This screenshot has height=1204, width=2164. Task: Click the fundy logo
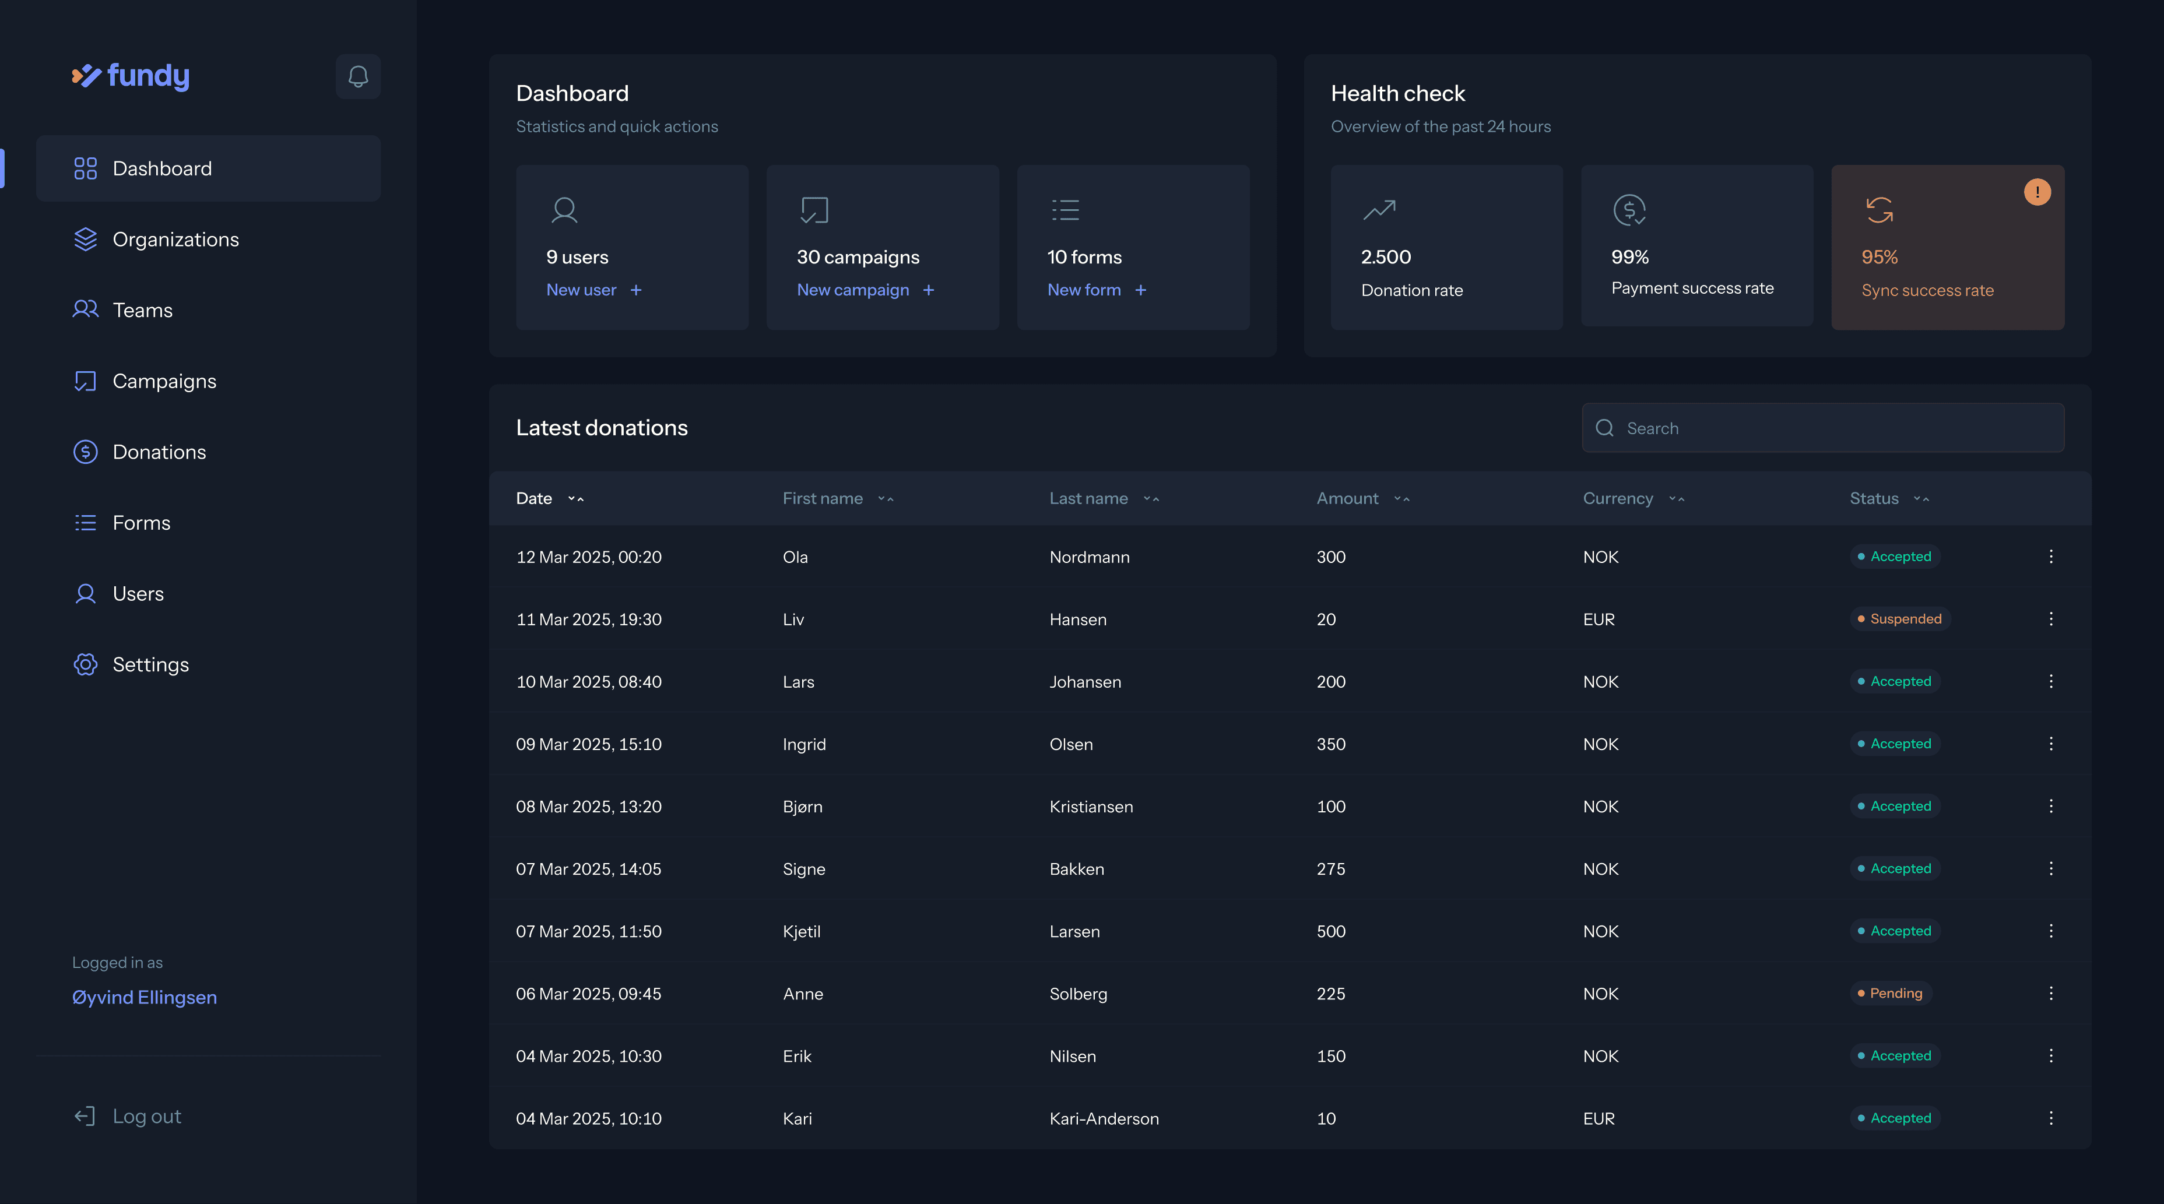pyautogui.click(x=131, y=76)
